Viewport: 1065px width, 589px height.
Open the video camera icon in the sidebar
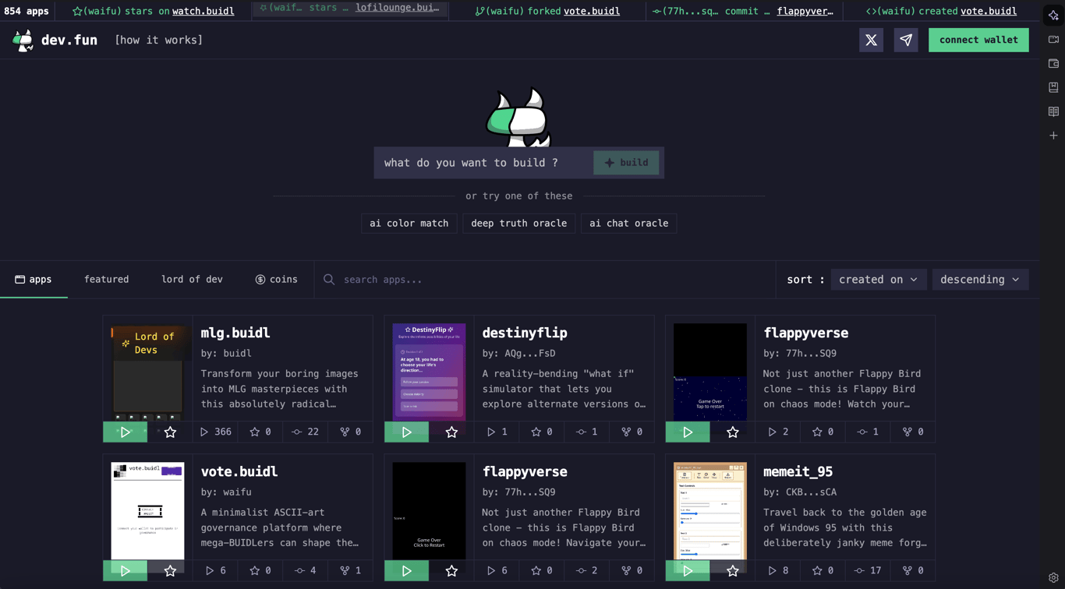click(1053, 39)
